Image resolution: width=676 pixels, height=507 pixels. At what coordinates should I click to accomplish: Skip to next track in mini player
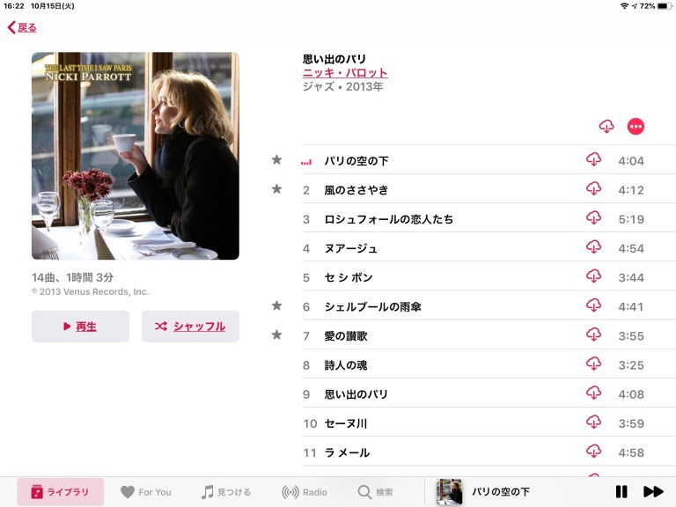(x=653, y=491)
